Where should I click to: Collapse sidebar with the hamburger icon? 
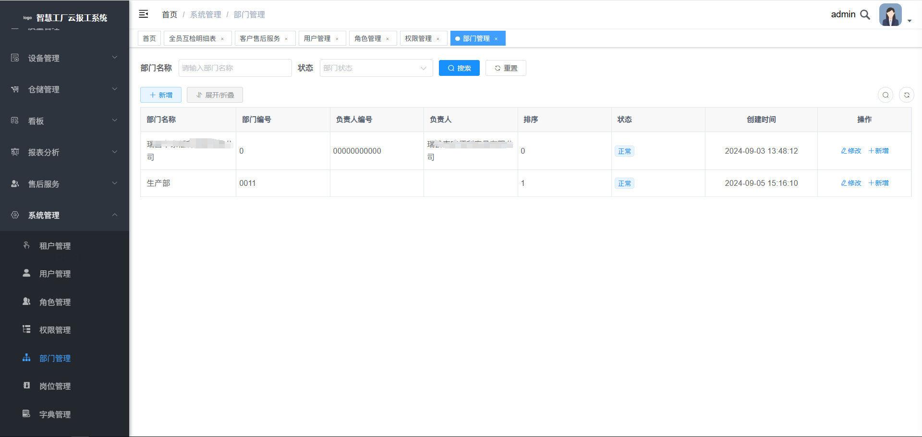143,14
